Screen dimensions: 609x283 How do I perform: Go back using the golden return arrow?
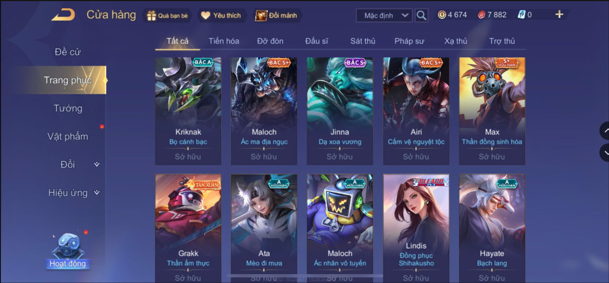click(x=63, y=15)
